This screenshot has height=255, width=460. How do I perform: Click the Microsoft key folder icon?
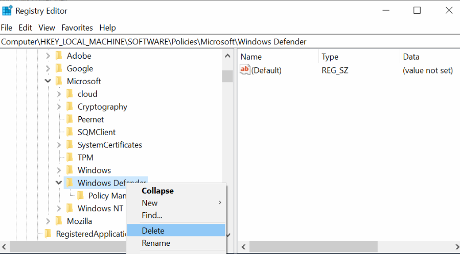pos(59,81)
